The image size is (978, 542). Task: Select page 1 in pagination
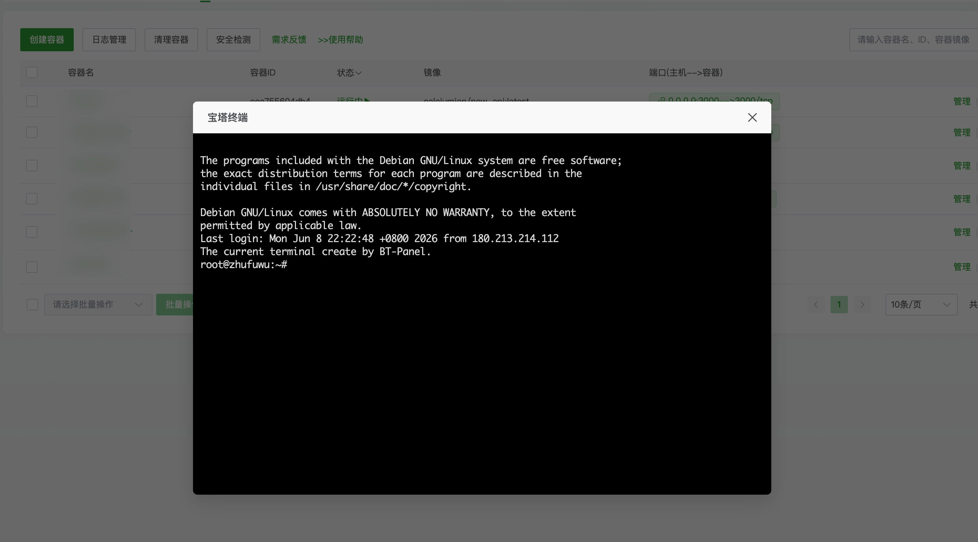(x=839, y=304)
